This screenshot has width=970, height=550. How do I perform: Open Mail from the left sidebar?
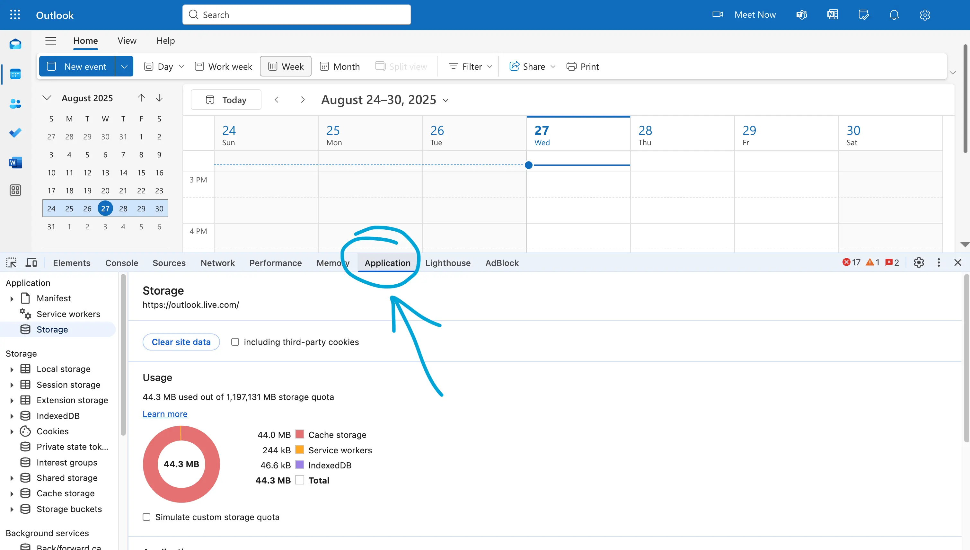point(15,44)
